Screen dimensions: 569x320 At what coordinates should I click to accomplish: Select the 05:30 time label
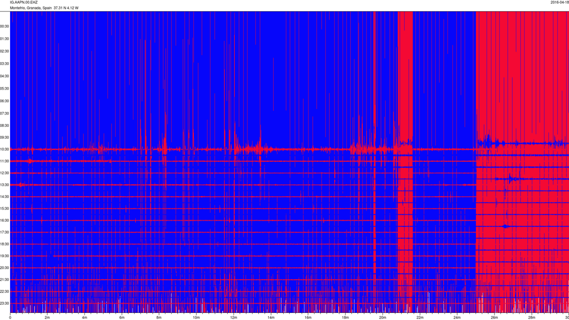coord(4,88)
